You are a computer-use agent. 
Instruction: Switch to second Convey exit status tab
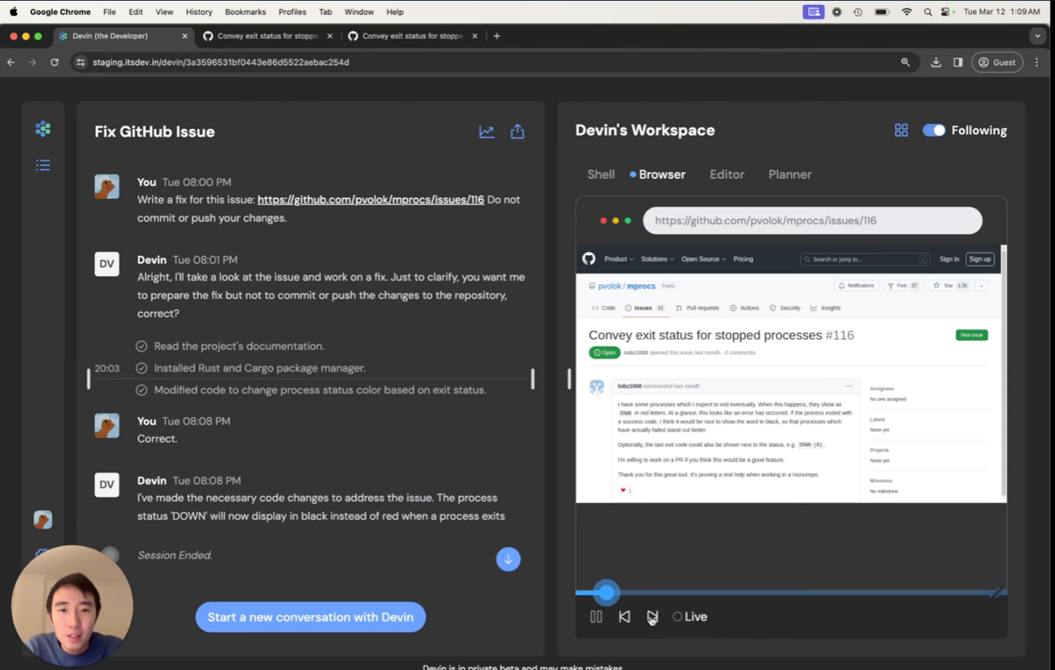(412, 36)
